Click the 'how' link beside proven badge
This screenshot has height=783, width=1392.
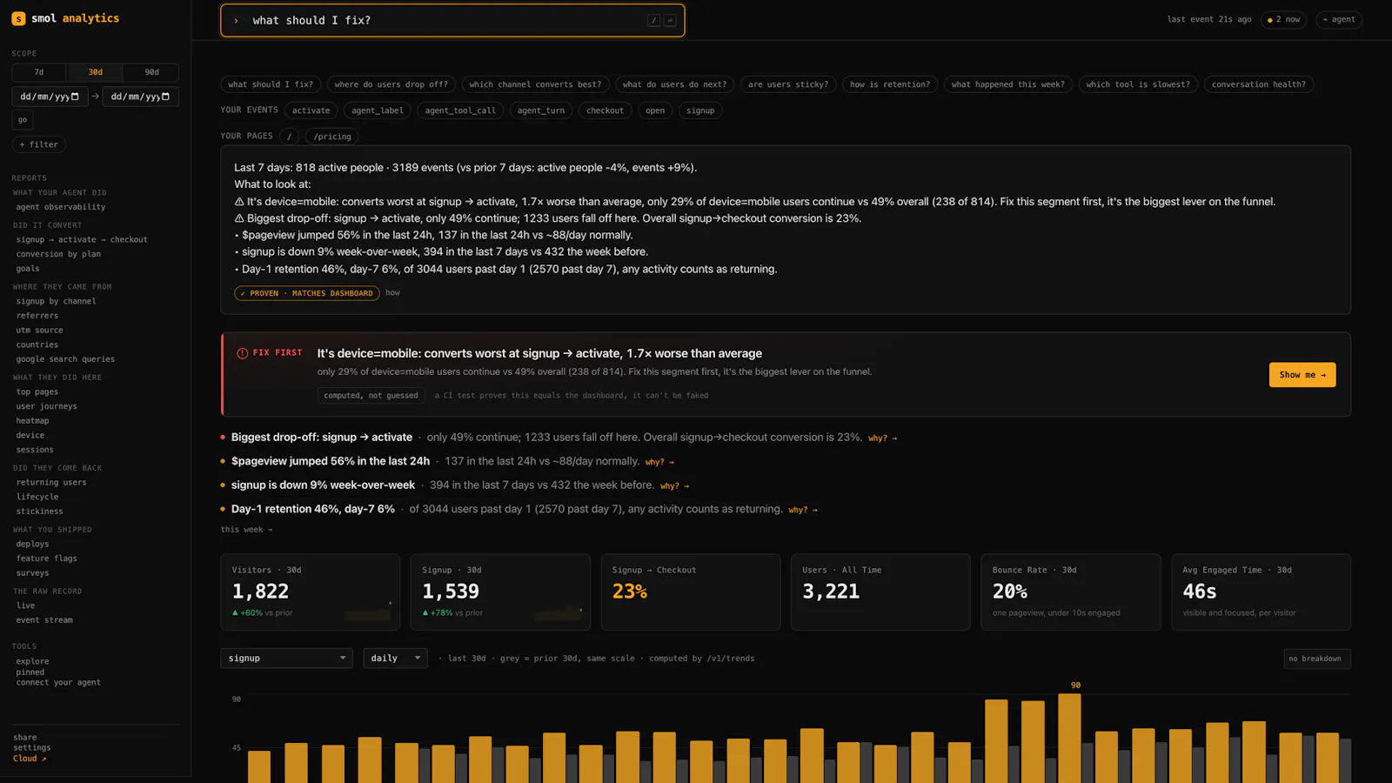392,293
